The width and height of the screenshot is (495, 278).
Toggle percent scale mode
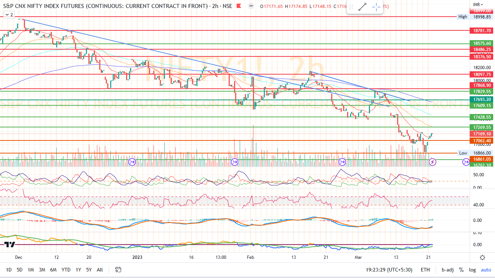[461, 270]
